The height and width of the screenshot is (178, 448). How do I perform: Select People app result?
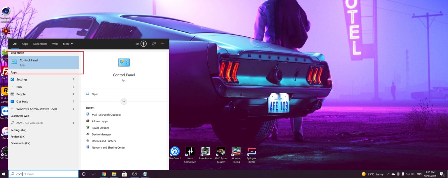pos(43,94)
